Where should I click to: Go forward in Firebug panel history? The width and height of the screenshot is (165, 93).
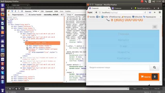(18, 11)
